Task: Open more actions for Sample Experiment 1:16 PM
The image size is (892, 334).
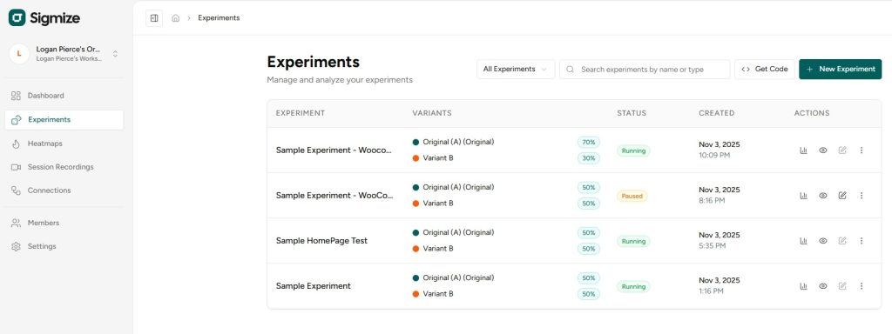Action: (x=862, y=286)
